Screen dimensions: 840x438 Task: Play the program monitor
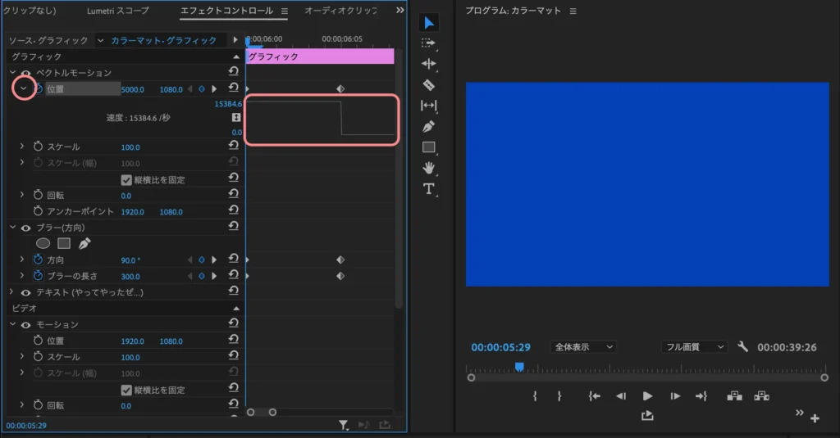tap(647, 395)
